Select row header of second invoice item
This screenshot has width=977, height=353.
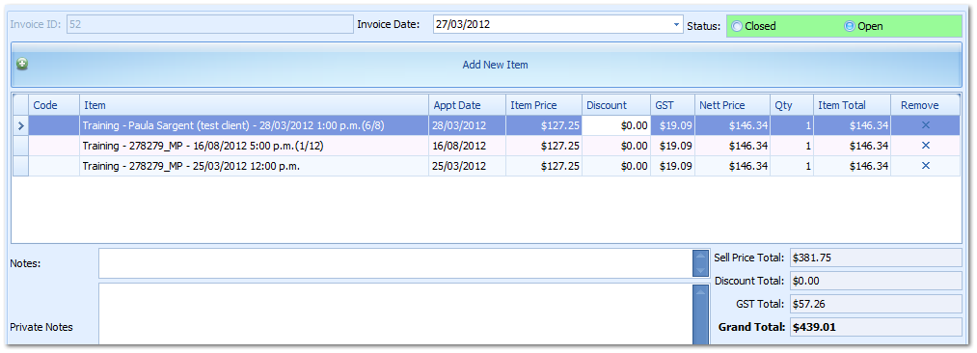coord(20,146)
